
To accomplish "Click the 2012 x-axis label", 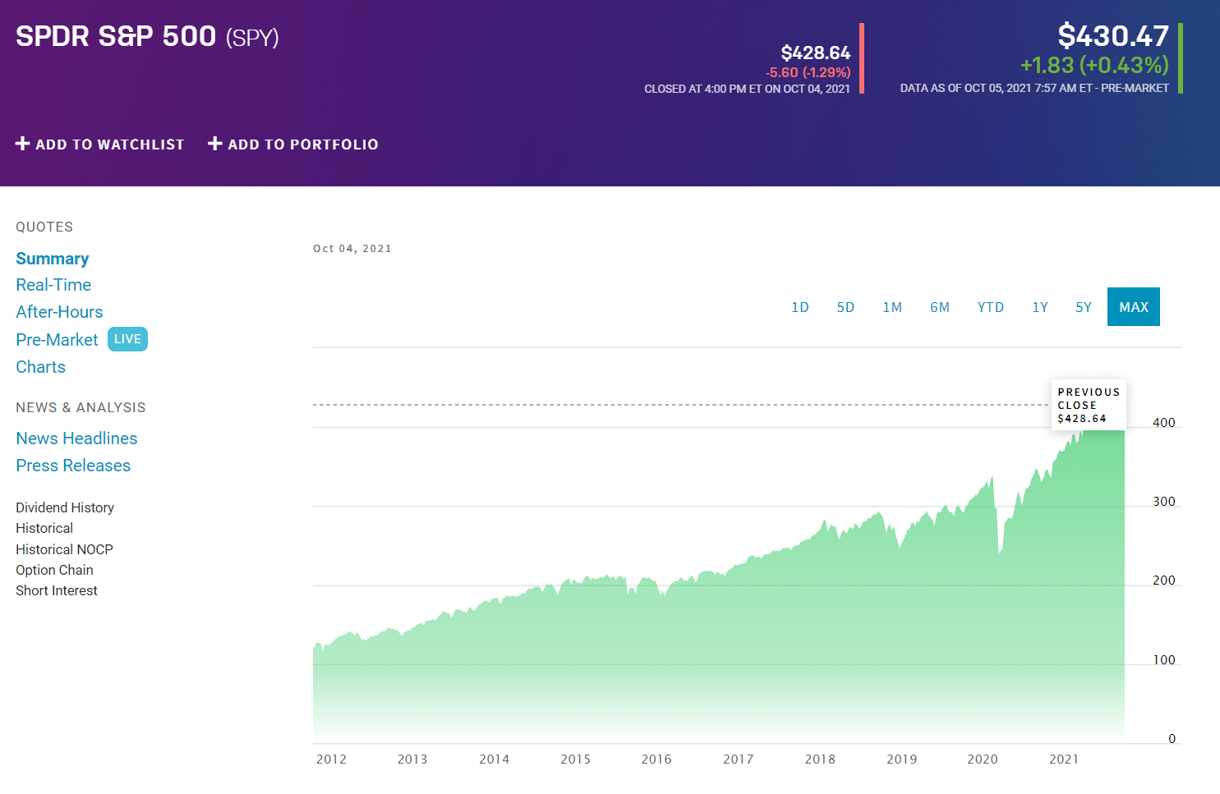I will coord(331,760).
